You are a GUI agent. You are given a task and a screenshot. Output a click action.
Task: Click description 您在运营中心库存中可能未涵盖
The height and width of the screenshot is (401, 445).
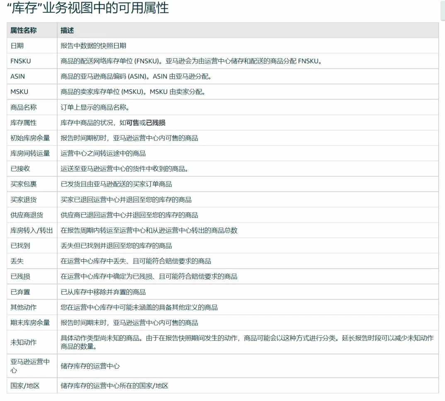tap(139, 307)
